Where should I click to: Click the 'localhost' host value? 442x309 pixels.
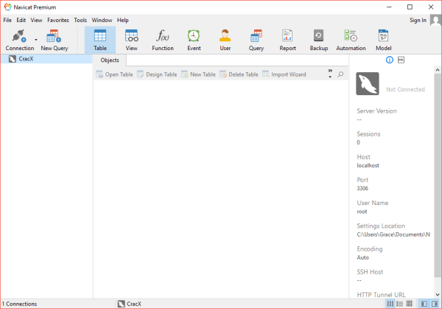click(x=368, y=165)
